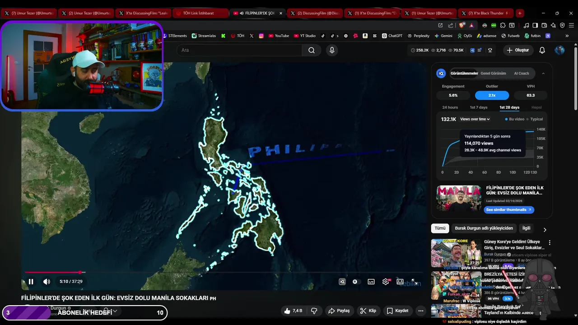Show more filter chips with the right arrow
Viewport: 578px width, 325px height.
tap(545, 229)
